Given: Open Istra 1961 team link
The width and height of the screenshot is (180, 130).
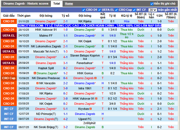Looking at the screenshot, I should (x=85, y=88).
